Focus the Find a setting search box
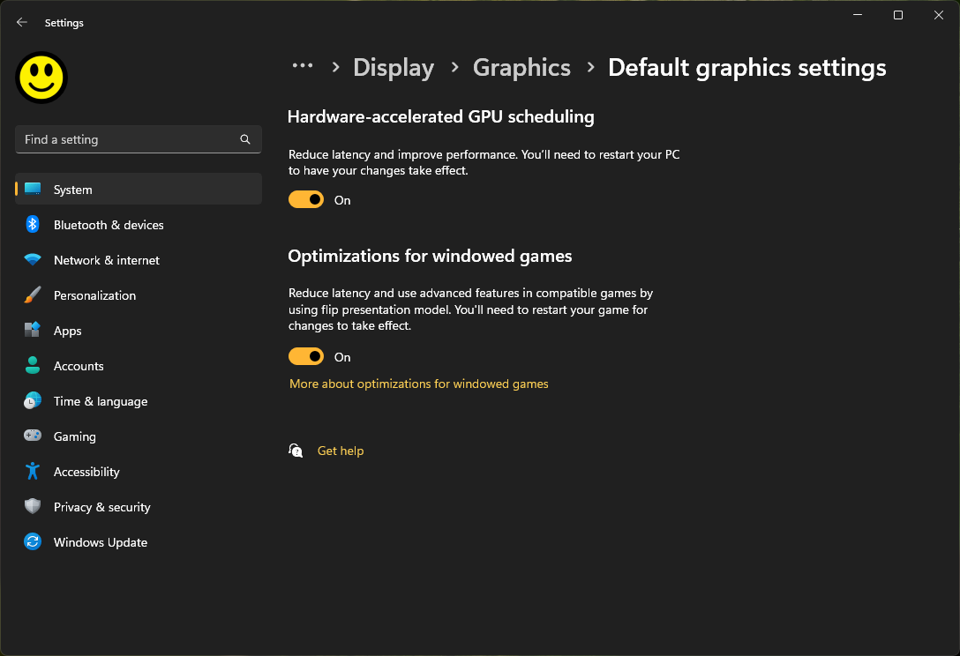 (x=128, y=139)
